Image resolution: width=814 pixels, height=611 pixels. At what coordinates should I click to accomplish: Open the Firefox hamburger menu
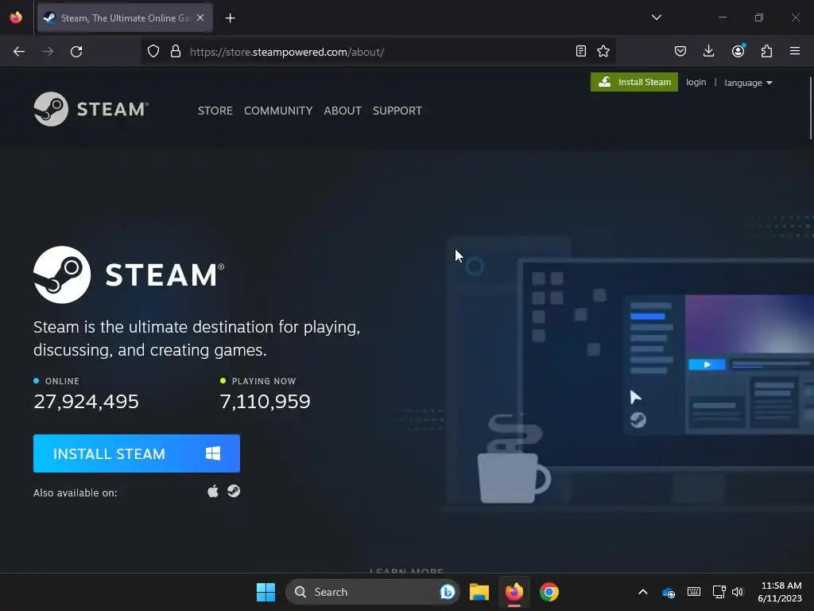(x=795, y=51)
